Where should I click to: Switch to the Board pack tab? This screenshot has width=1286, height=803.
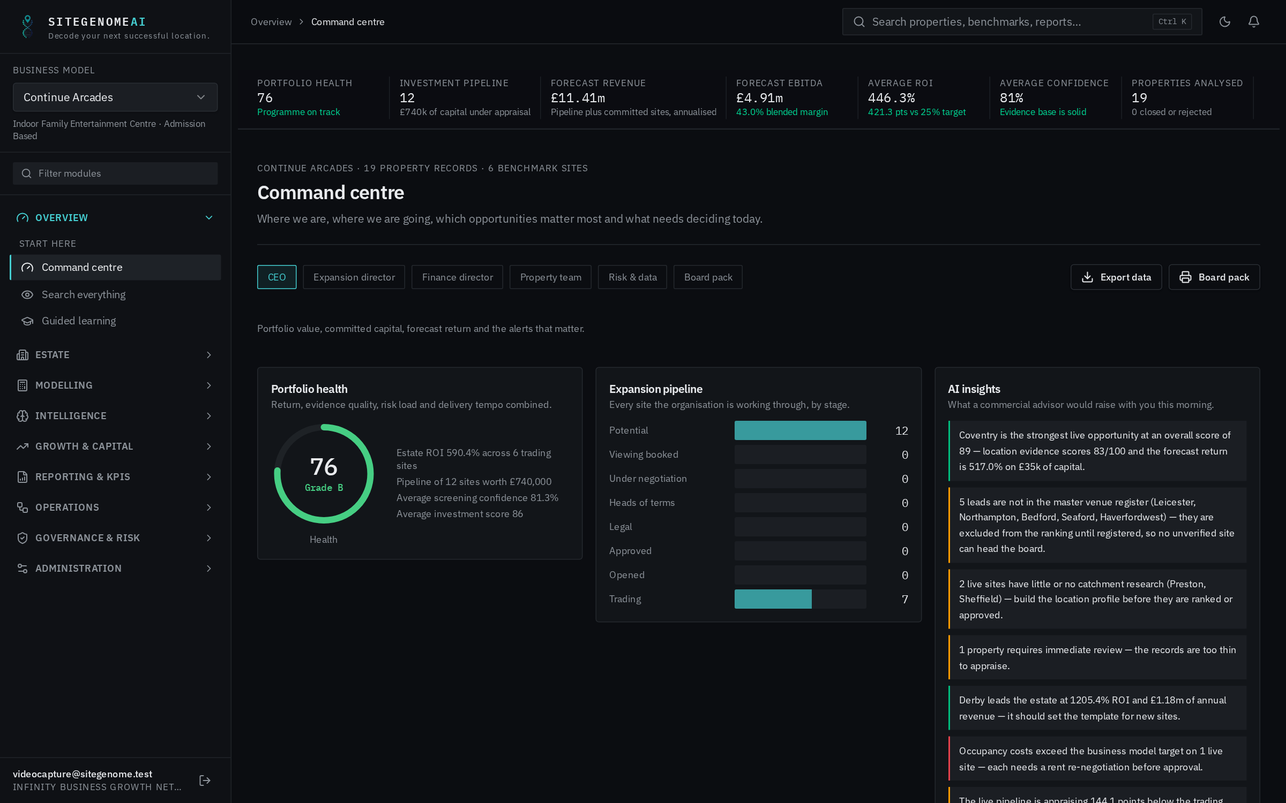(x=708, y=277)
